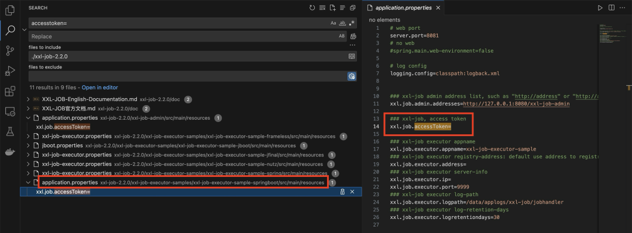Toggle search details ellipsis

click(x=353, y=45)
